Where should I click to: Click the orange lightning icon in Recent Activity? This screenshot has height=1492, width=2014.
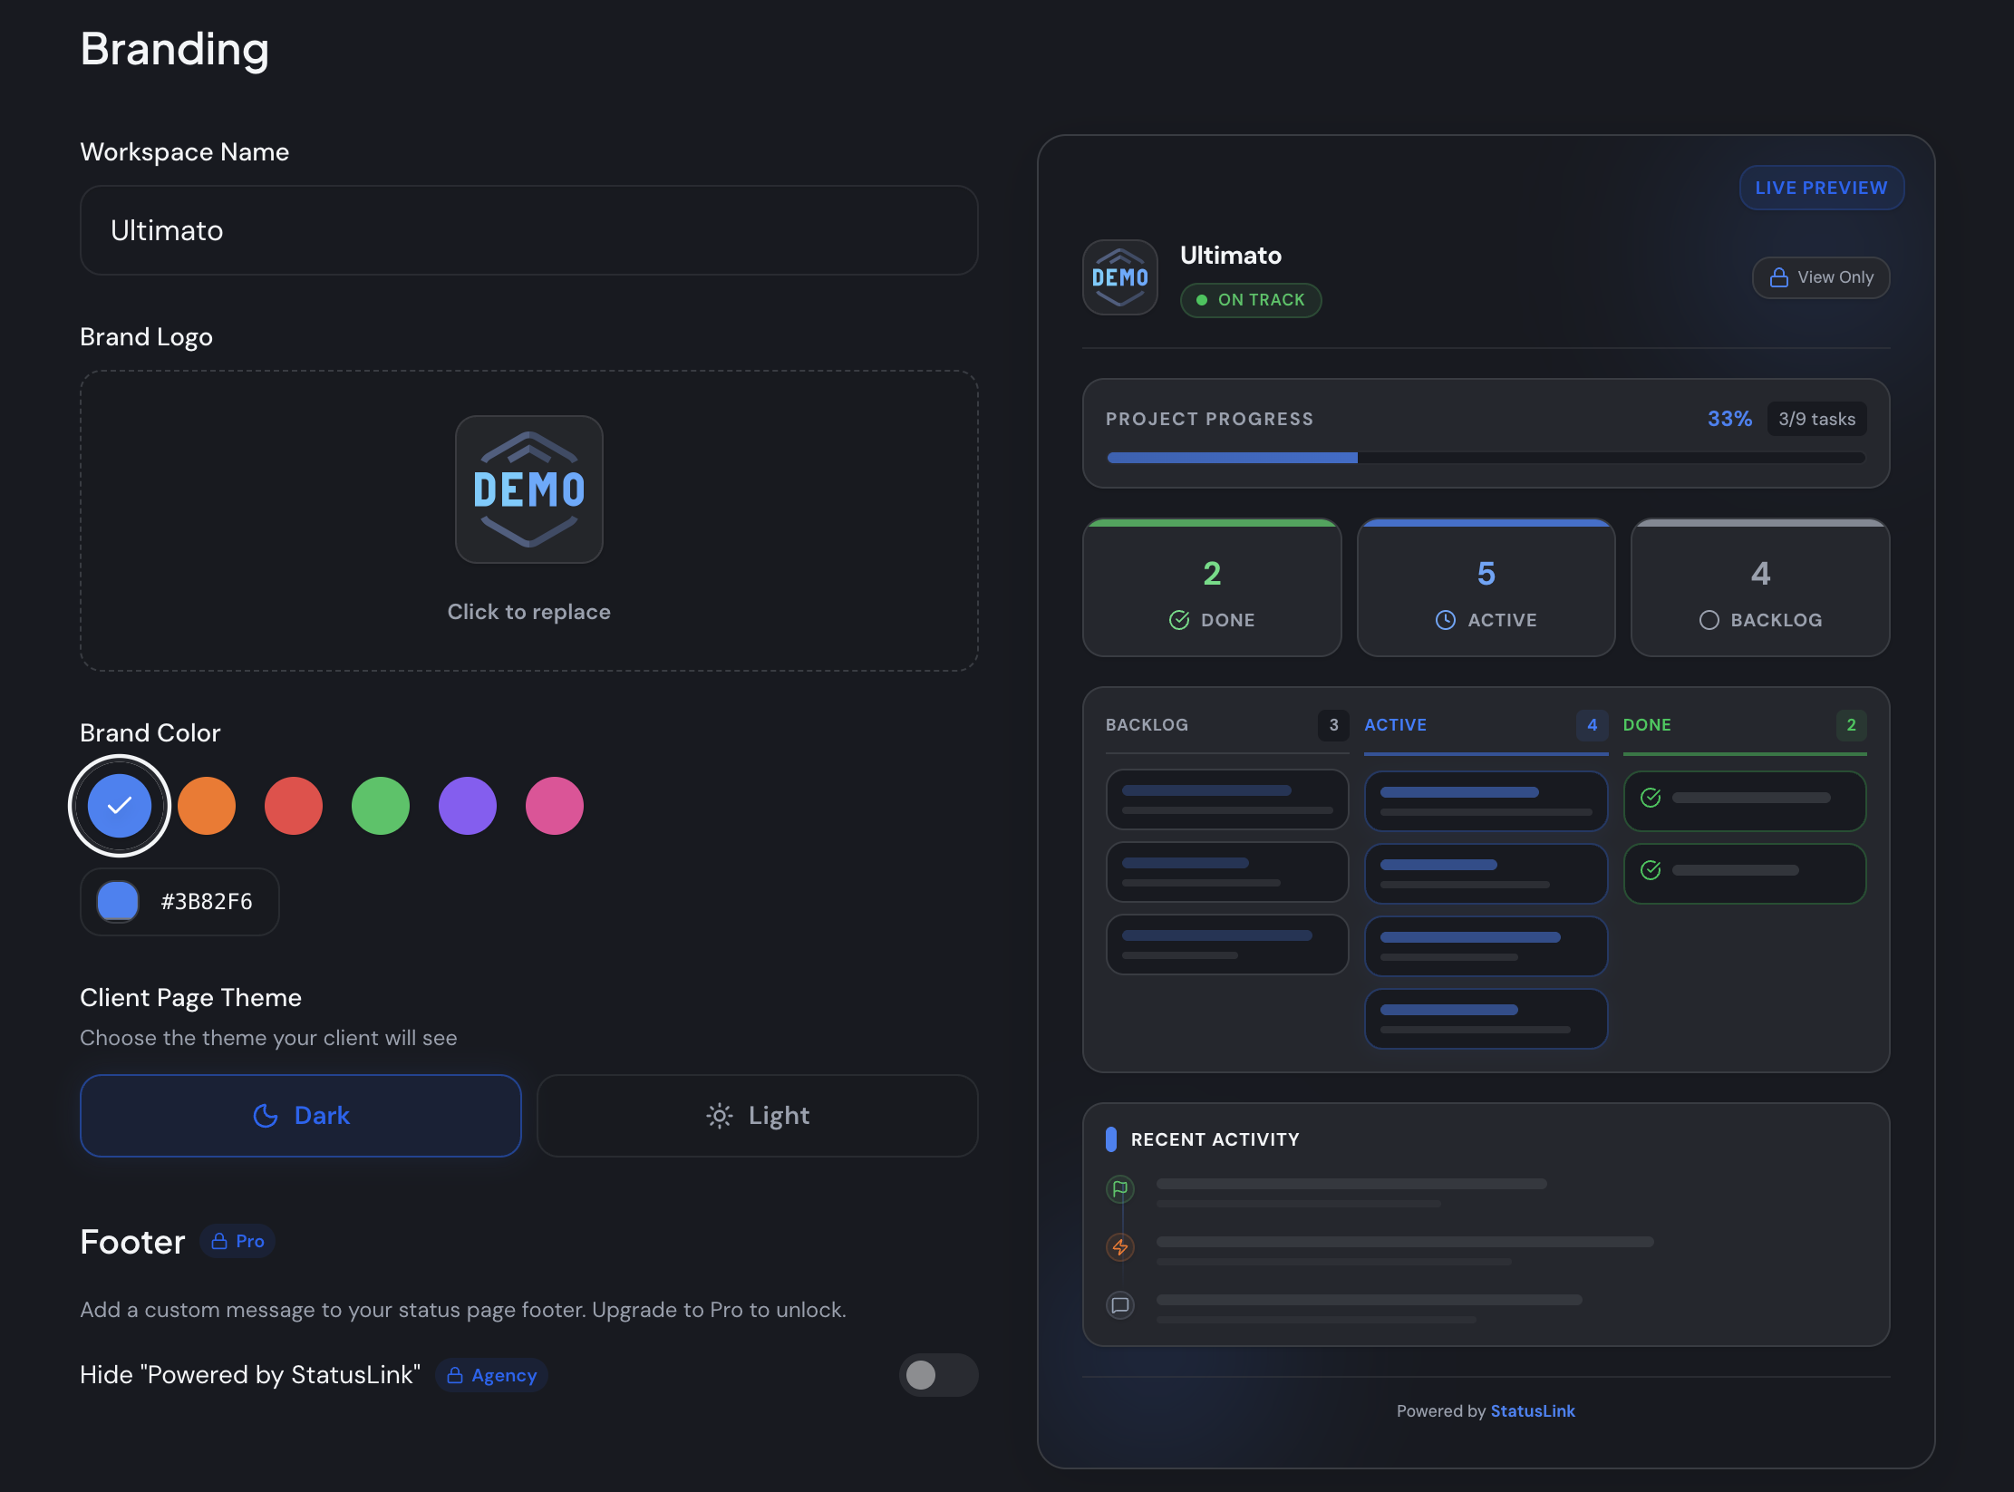click(x=1120, y=1247)
